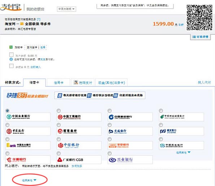The image size is (215, 186).
Task: Click the list icon beside 订单详情
Action: 194,37
